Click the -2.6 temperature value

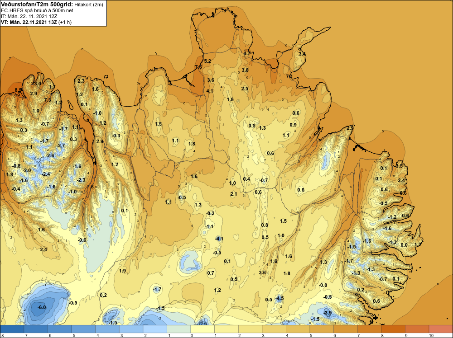50,155
